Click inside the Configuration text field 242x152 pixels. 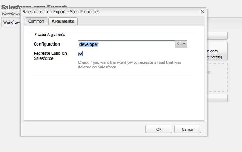[126, 44]
